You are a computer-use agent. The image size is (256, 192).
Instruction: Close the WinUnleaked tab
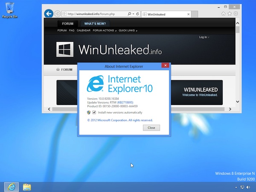point(189,15)
